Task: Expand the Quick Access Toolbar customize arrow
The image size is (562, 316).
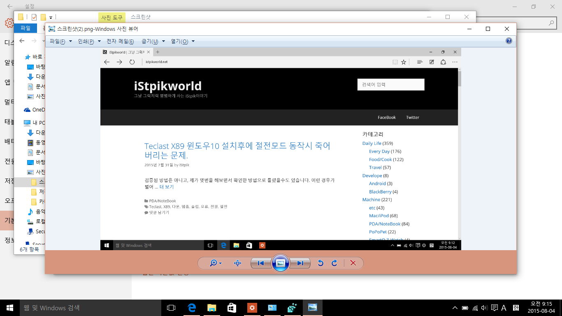Action: click(x=51, y=17)
